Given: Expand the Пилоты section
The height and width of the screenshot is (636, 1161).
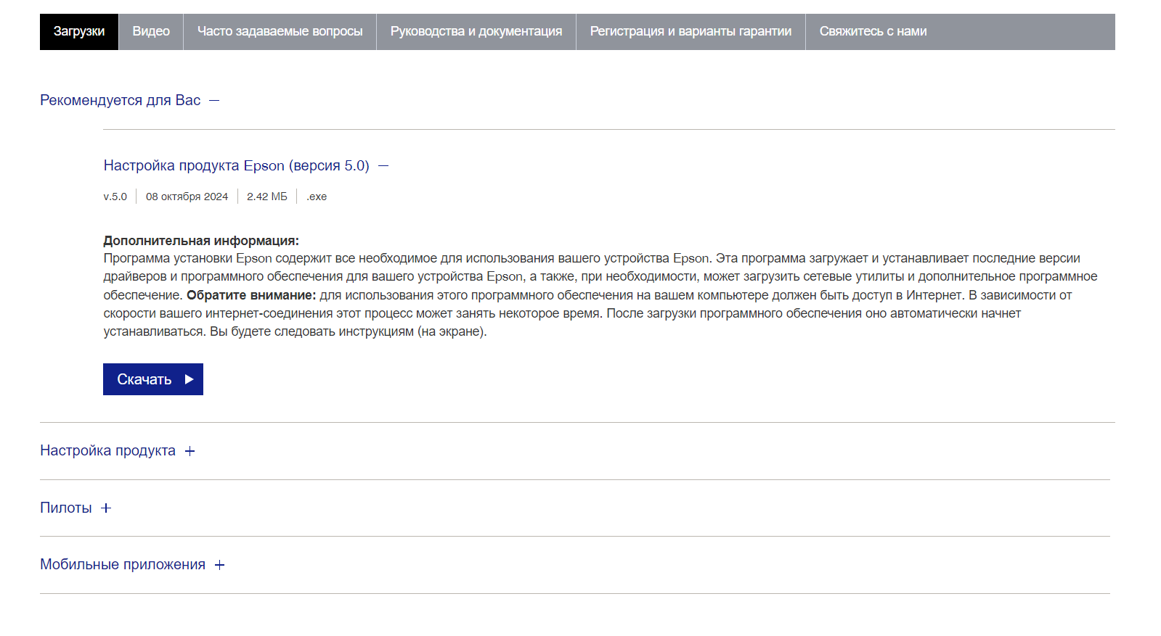Looking at the screenshot, I should tap(76, 508).
